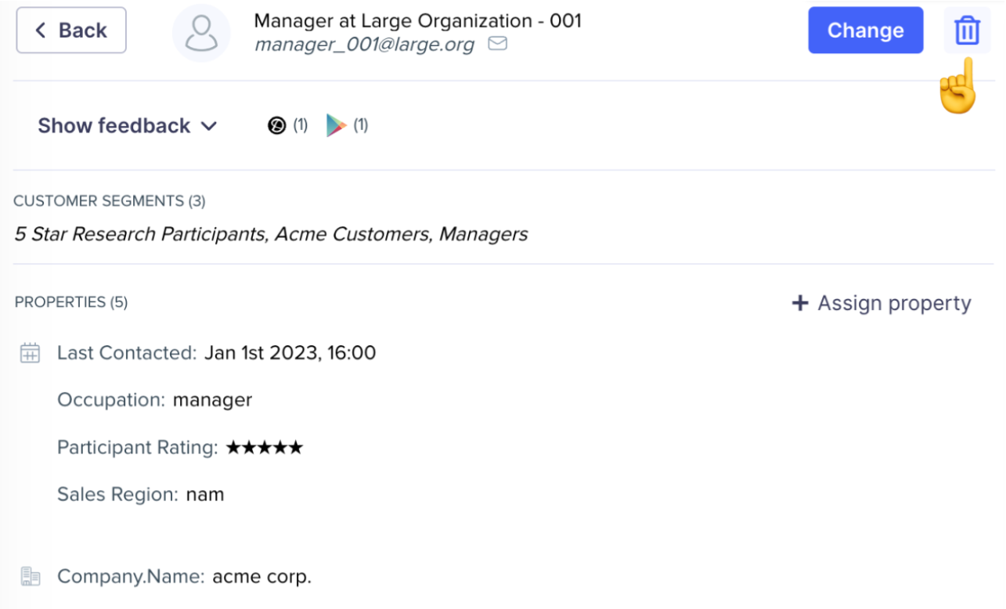Click the Last Contacted property label
The height and width of the screenshot is (609, 1006).
[x=127, y=353]
